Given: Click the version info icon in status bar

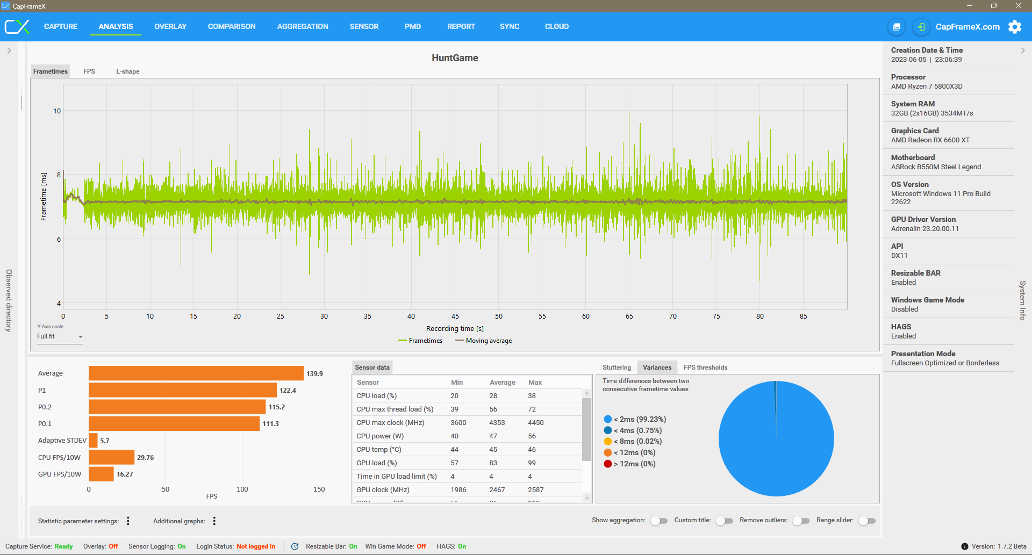Looking at the screenshot, I should click(965, 546).
